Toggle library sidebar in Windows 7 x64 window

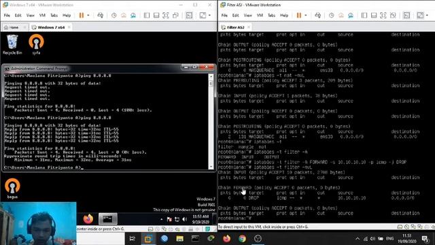(147, 15)
